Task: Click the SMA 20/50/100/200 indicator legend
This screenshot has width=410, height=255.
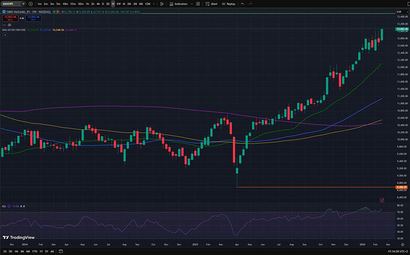Action: pyautogui.click(x=14, y=30)
